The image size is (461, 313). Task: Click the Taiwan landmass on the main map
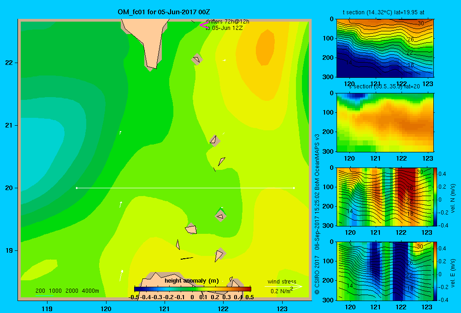(x=148, y=41)
